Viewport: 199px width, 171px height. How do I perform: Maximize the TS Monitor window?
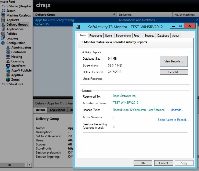(x=180, y=26)
